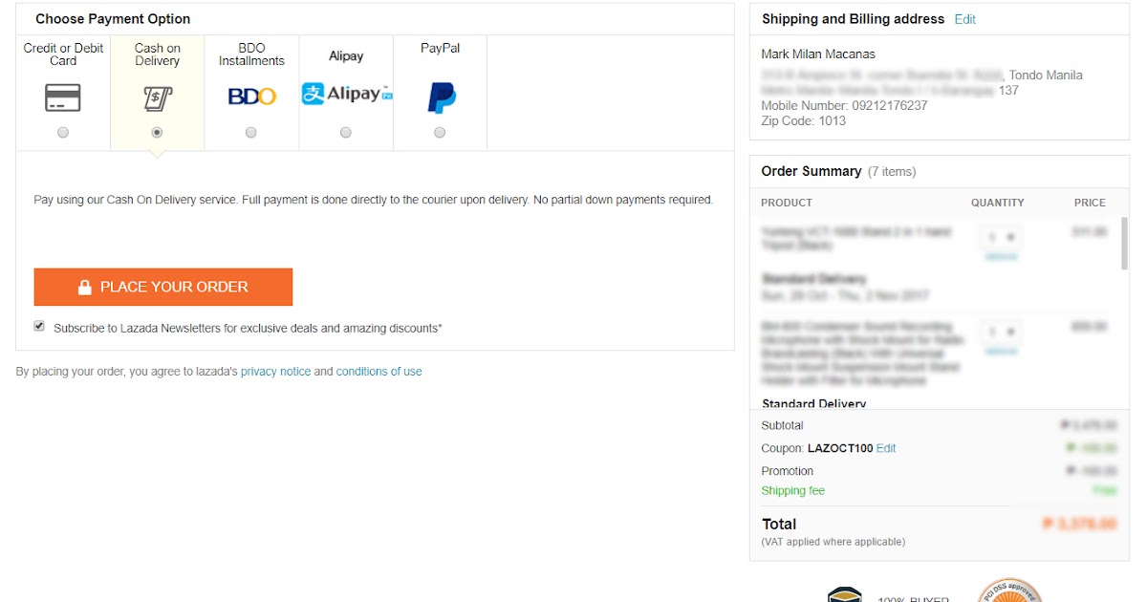
Task: Edit the LAZOCT100 coupon code
Action: (x=885, y=448)
